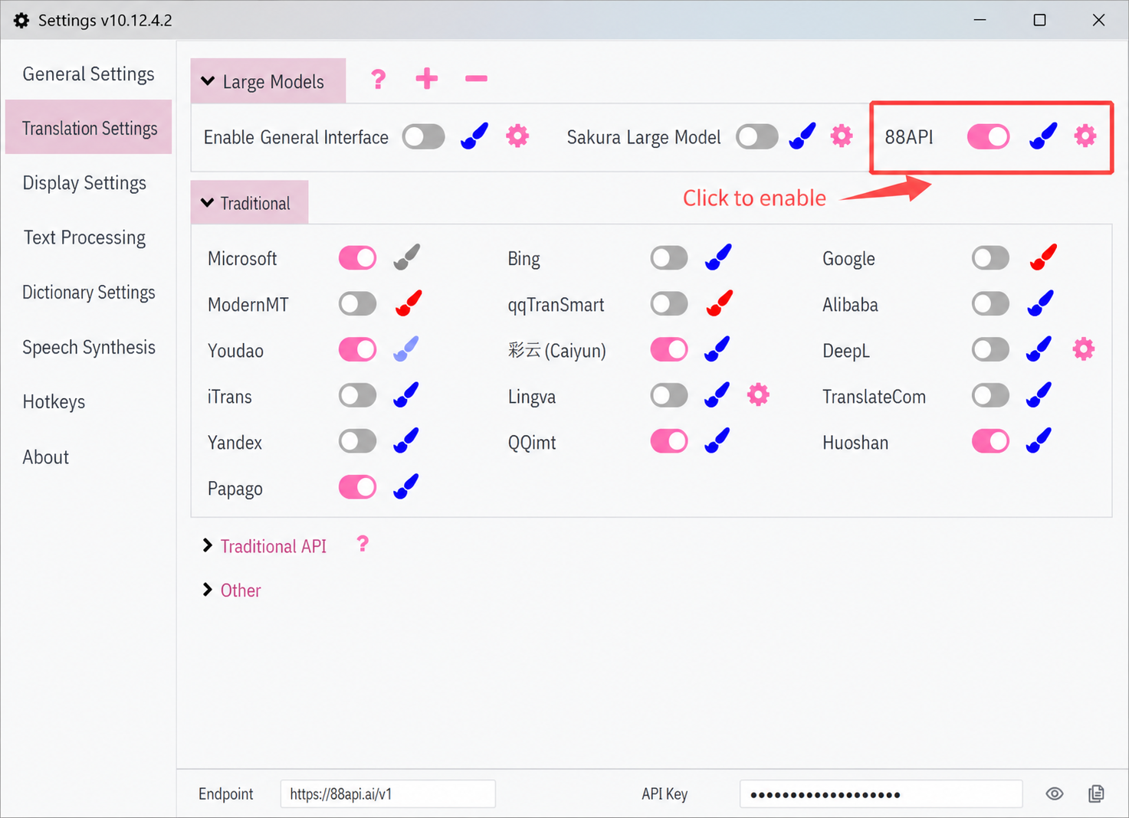Open General Settings tab

88,74
